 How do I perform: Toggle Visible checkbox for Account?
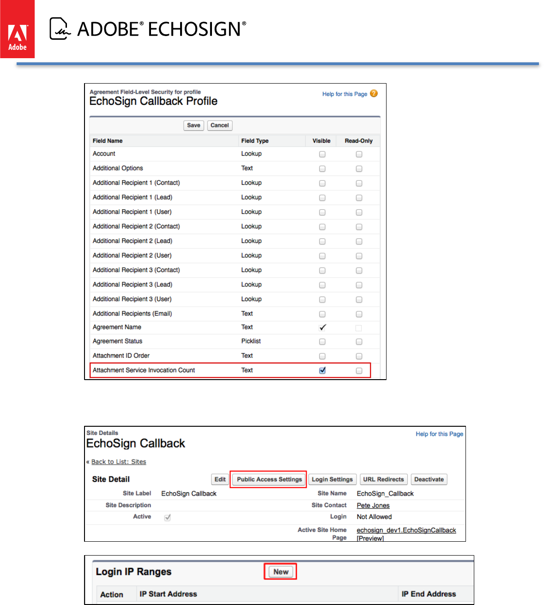[x=322, y=154]
